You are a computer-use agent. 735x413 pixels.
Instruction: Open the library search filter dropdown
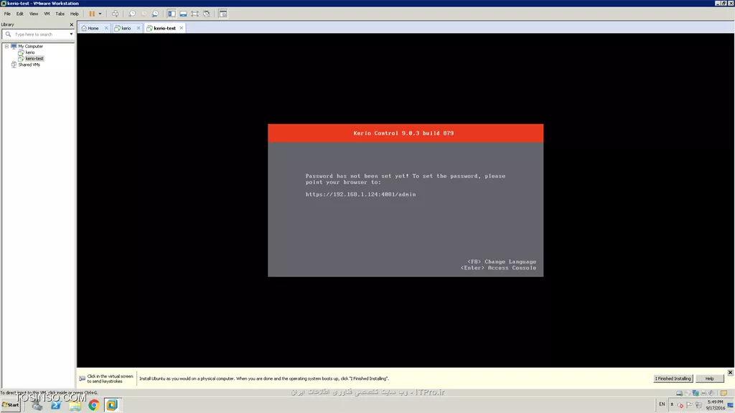[71, 34]
